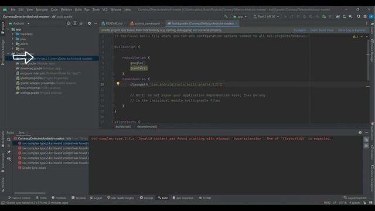Select build.gradle (Module: app) file
This screenshot has width=375, height=211.
(x=35, y=63)
